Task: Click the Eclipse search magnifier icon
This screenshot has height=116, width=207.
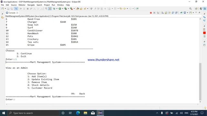Action: 191,9
